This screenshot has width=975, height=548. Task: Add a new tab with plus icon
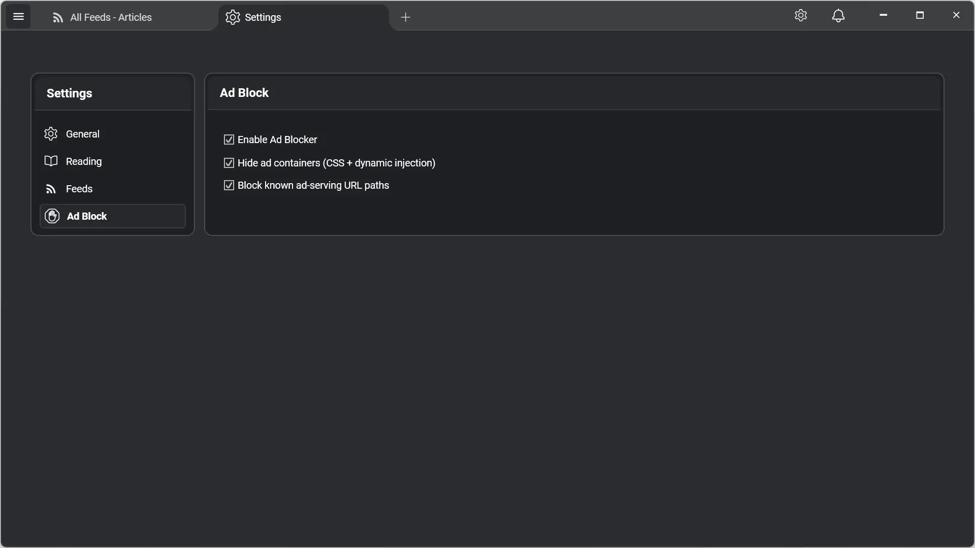click(405, 18)
